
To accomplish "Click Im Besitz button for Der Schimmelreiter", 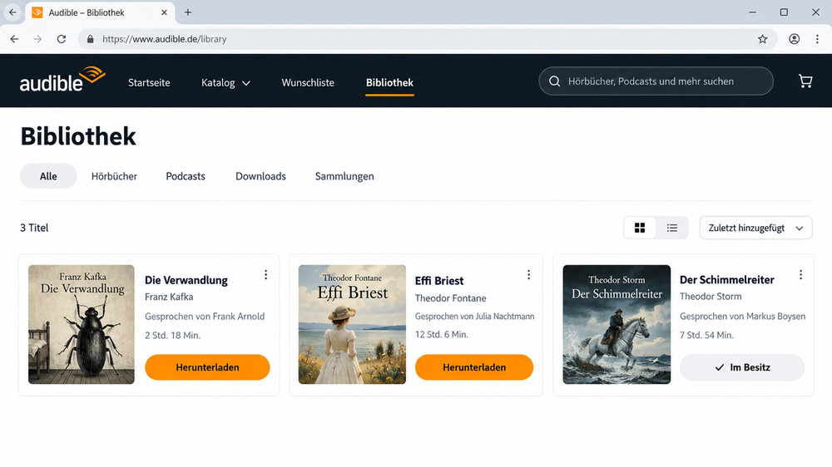I will [742, 367].
